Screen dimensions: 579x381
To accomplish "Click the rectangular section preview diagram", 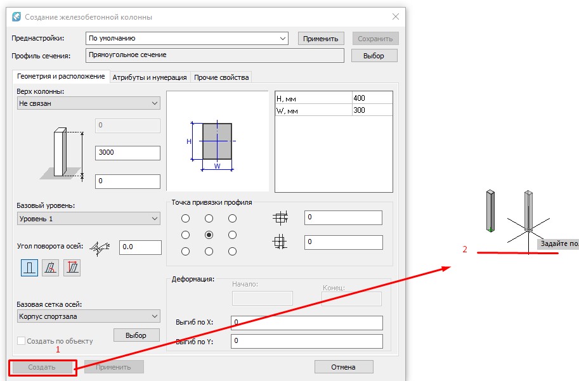I will [x=217, y=141].
